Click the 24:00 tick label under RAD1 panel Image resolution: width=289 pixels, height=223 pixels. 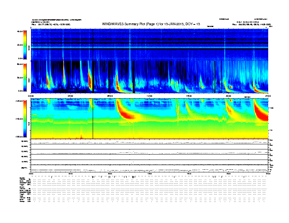point(268,96)
